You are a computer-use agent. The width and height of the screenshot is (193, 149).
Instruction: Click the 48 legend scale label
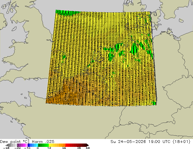pos(88,148)
